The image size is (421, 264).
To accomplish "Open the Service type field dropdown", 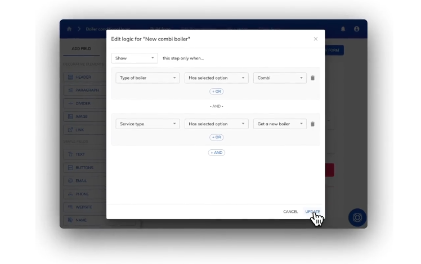I will (x=147, y=124).
